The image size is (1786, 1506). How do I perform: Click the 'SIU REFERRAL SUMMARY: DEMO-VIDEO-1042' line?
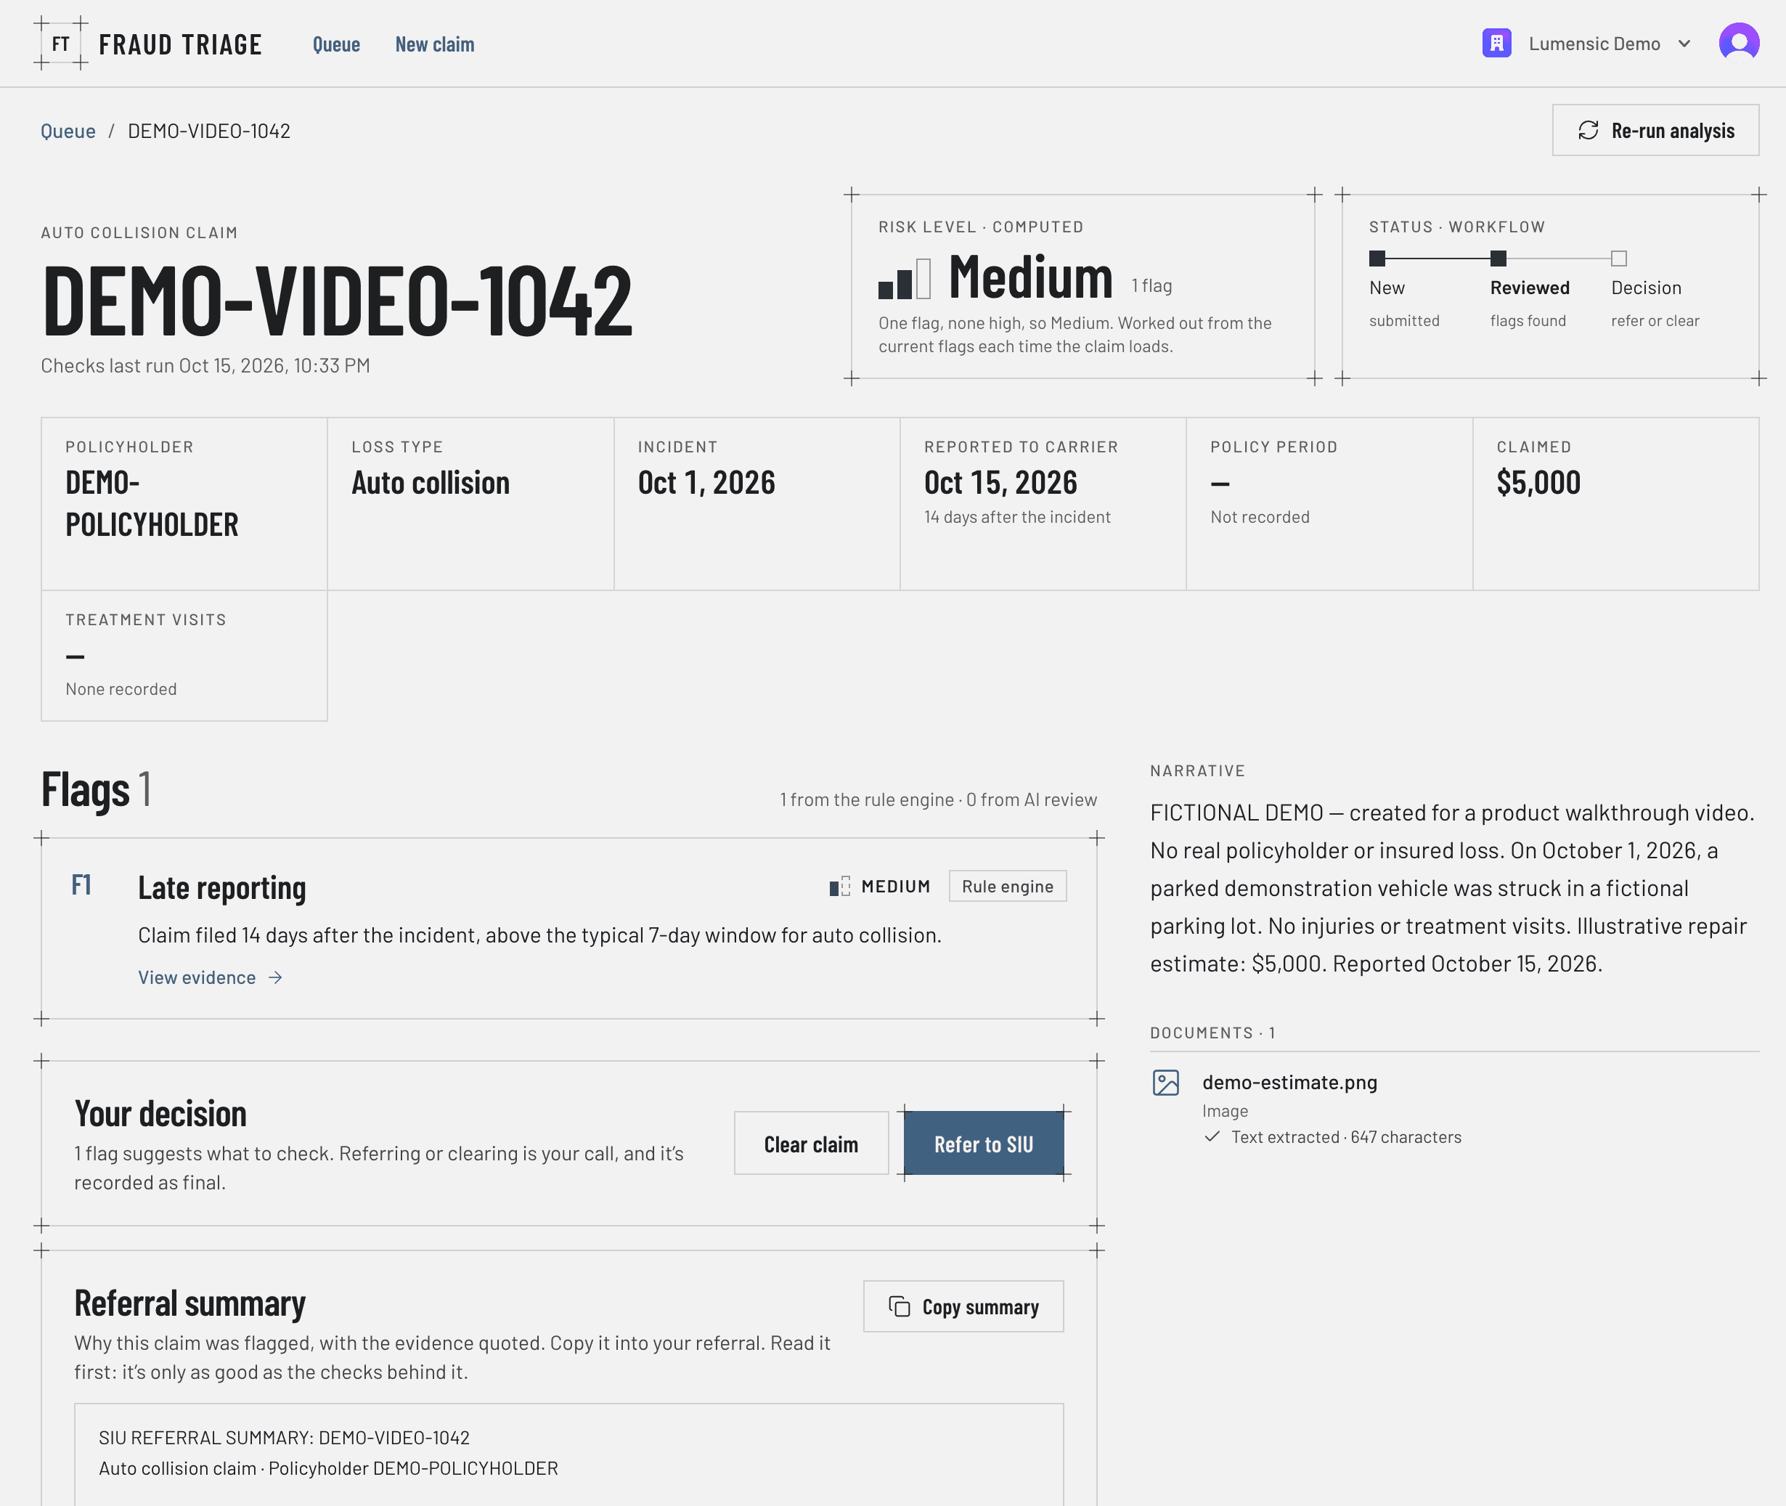pos(285,1438)
